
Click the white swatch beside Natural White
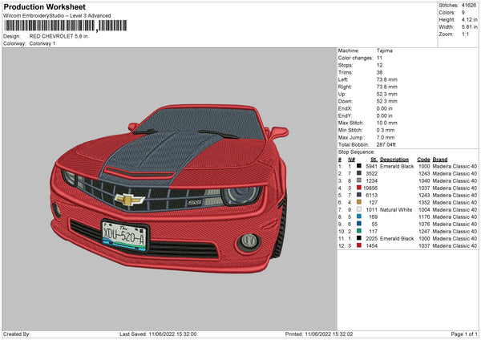click(x=360, y=209)
